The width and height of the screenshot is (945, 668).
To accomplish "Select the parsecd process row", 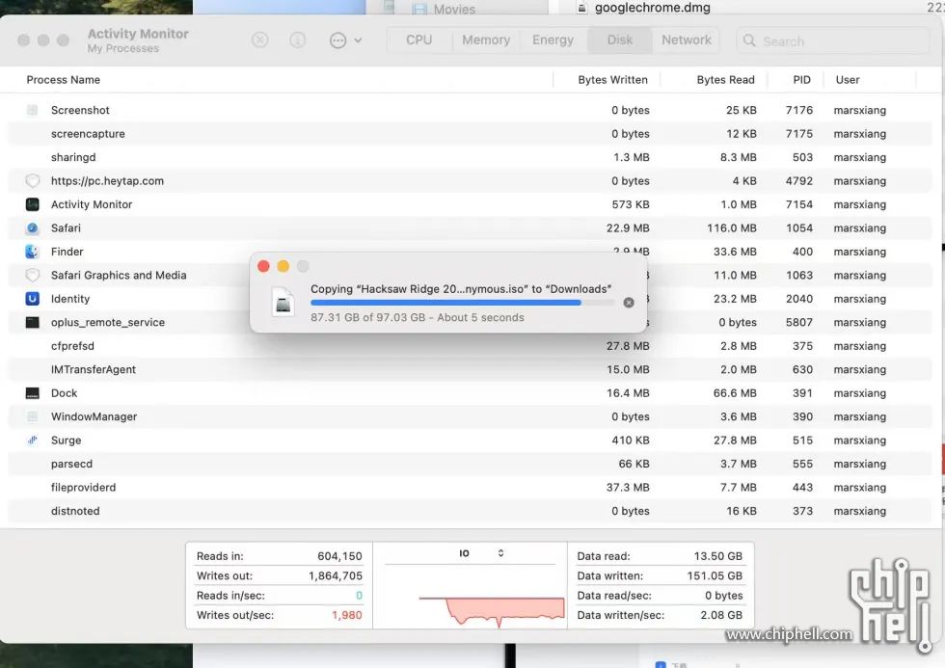I will pyautogui.click(x=470, y=464).
